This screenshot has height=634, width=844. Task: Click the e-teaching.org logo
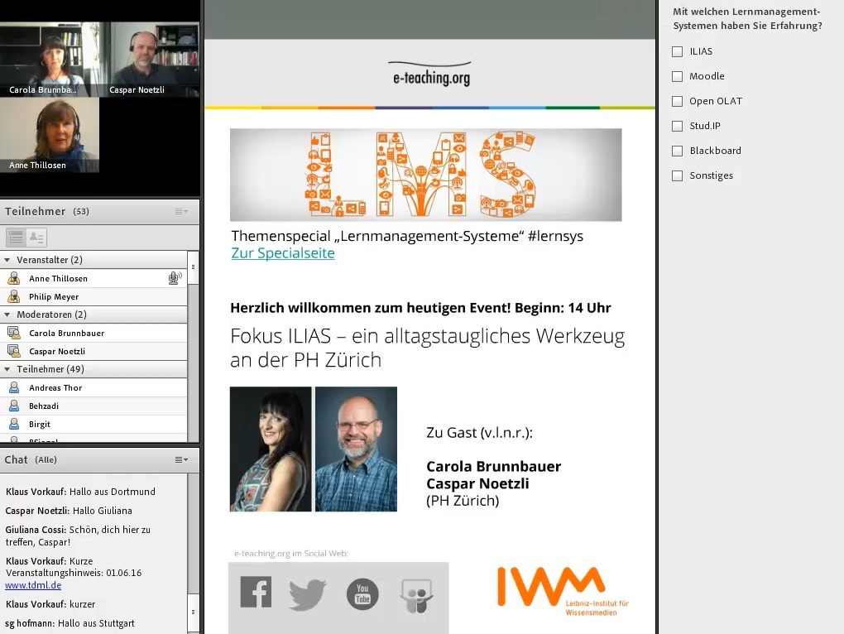(430, 74)
